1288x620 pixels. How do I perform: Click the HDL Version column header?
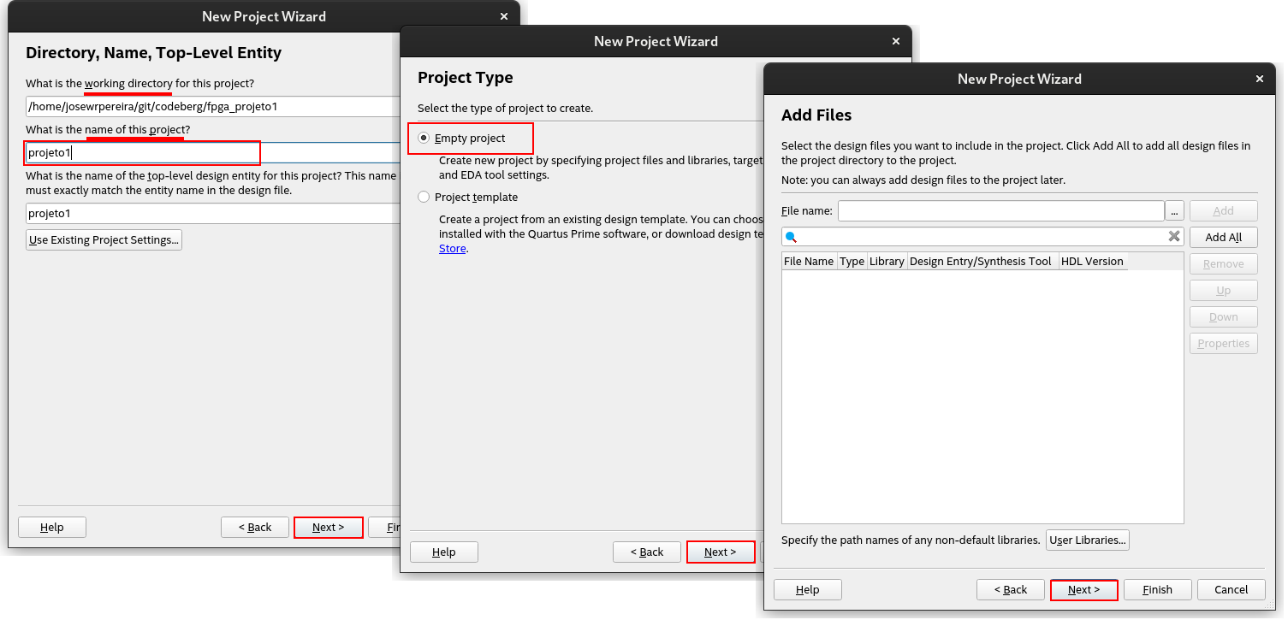(1092, 262)
